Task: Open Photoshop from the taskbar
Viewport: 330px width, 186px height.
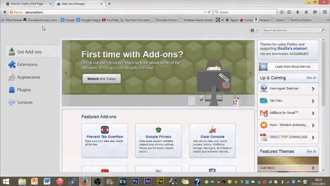Action: 135,181
